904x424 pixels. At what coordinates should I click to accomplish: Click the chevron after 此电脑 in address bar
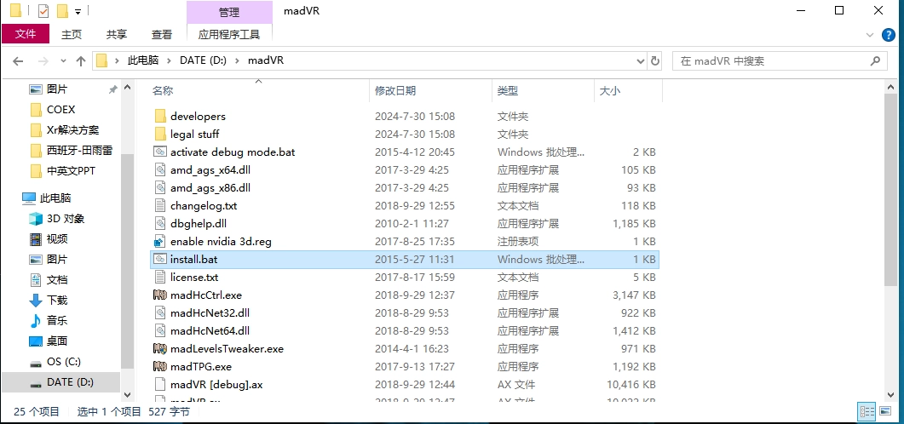[170, 60]
